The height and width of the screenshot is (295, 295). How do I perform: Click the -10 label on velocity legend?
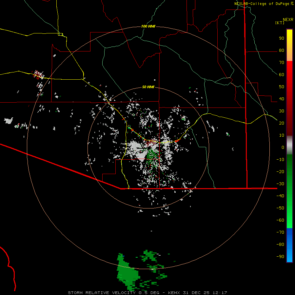point(280,160)
